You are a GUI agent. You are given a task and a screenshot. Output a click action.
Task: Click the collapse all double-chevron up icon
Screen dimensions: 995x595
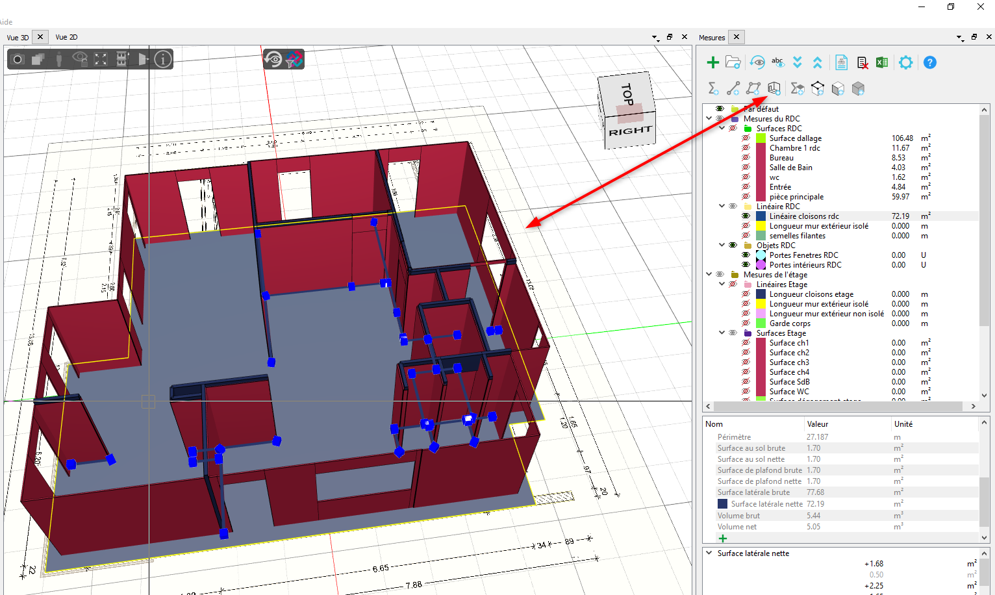[818, 62]
